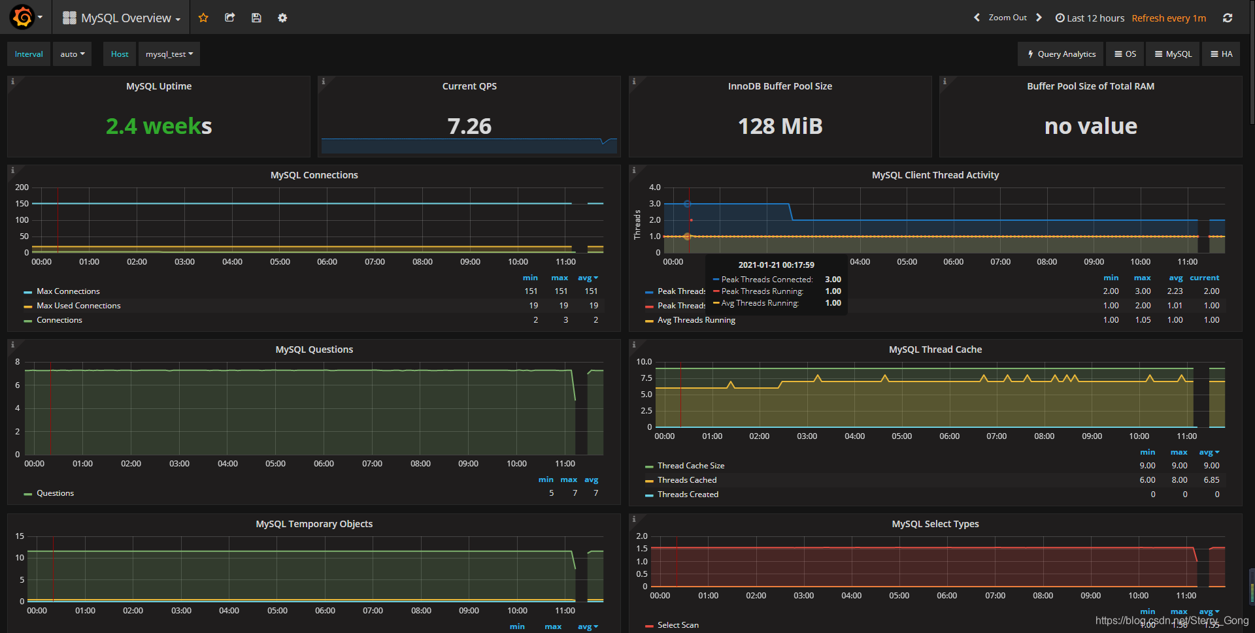The height and width of the screenshot is (633, 1255).
Task: Open the MySQL dashboards menu
Action: point(1173,54)
